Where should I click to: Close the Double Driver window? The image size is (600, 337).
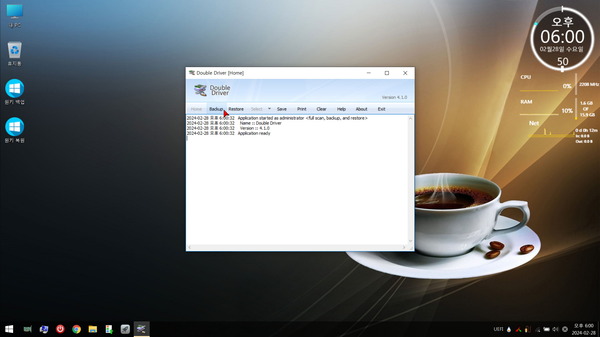[x=405, y=73]
